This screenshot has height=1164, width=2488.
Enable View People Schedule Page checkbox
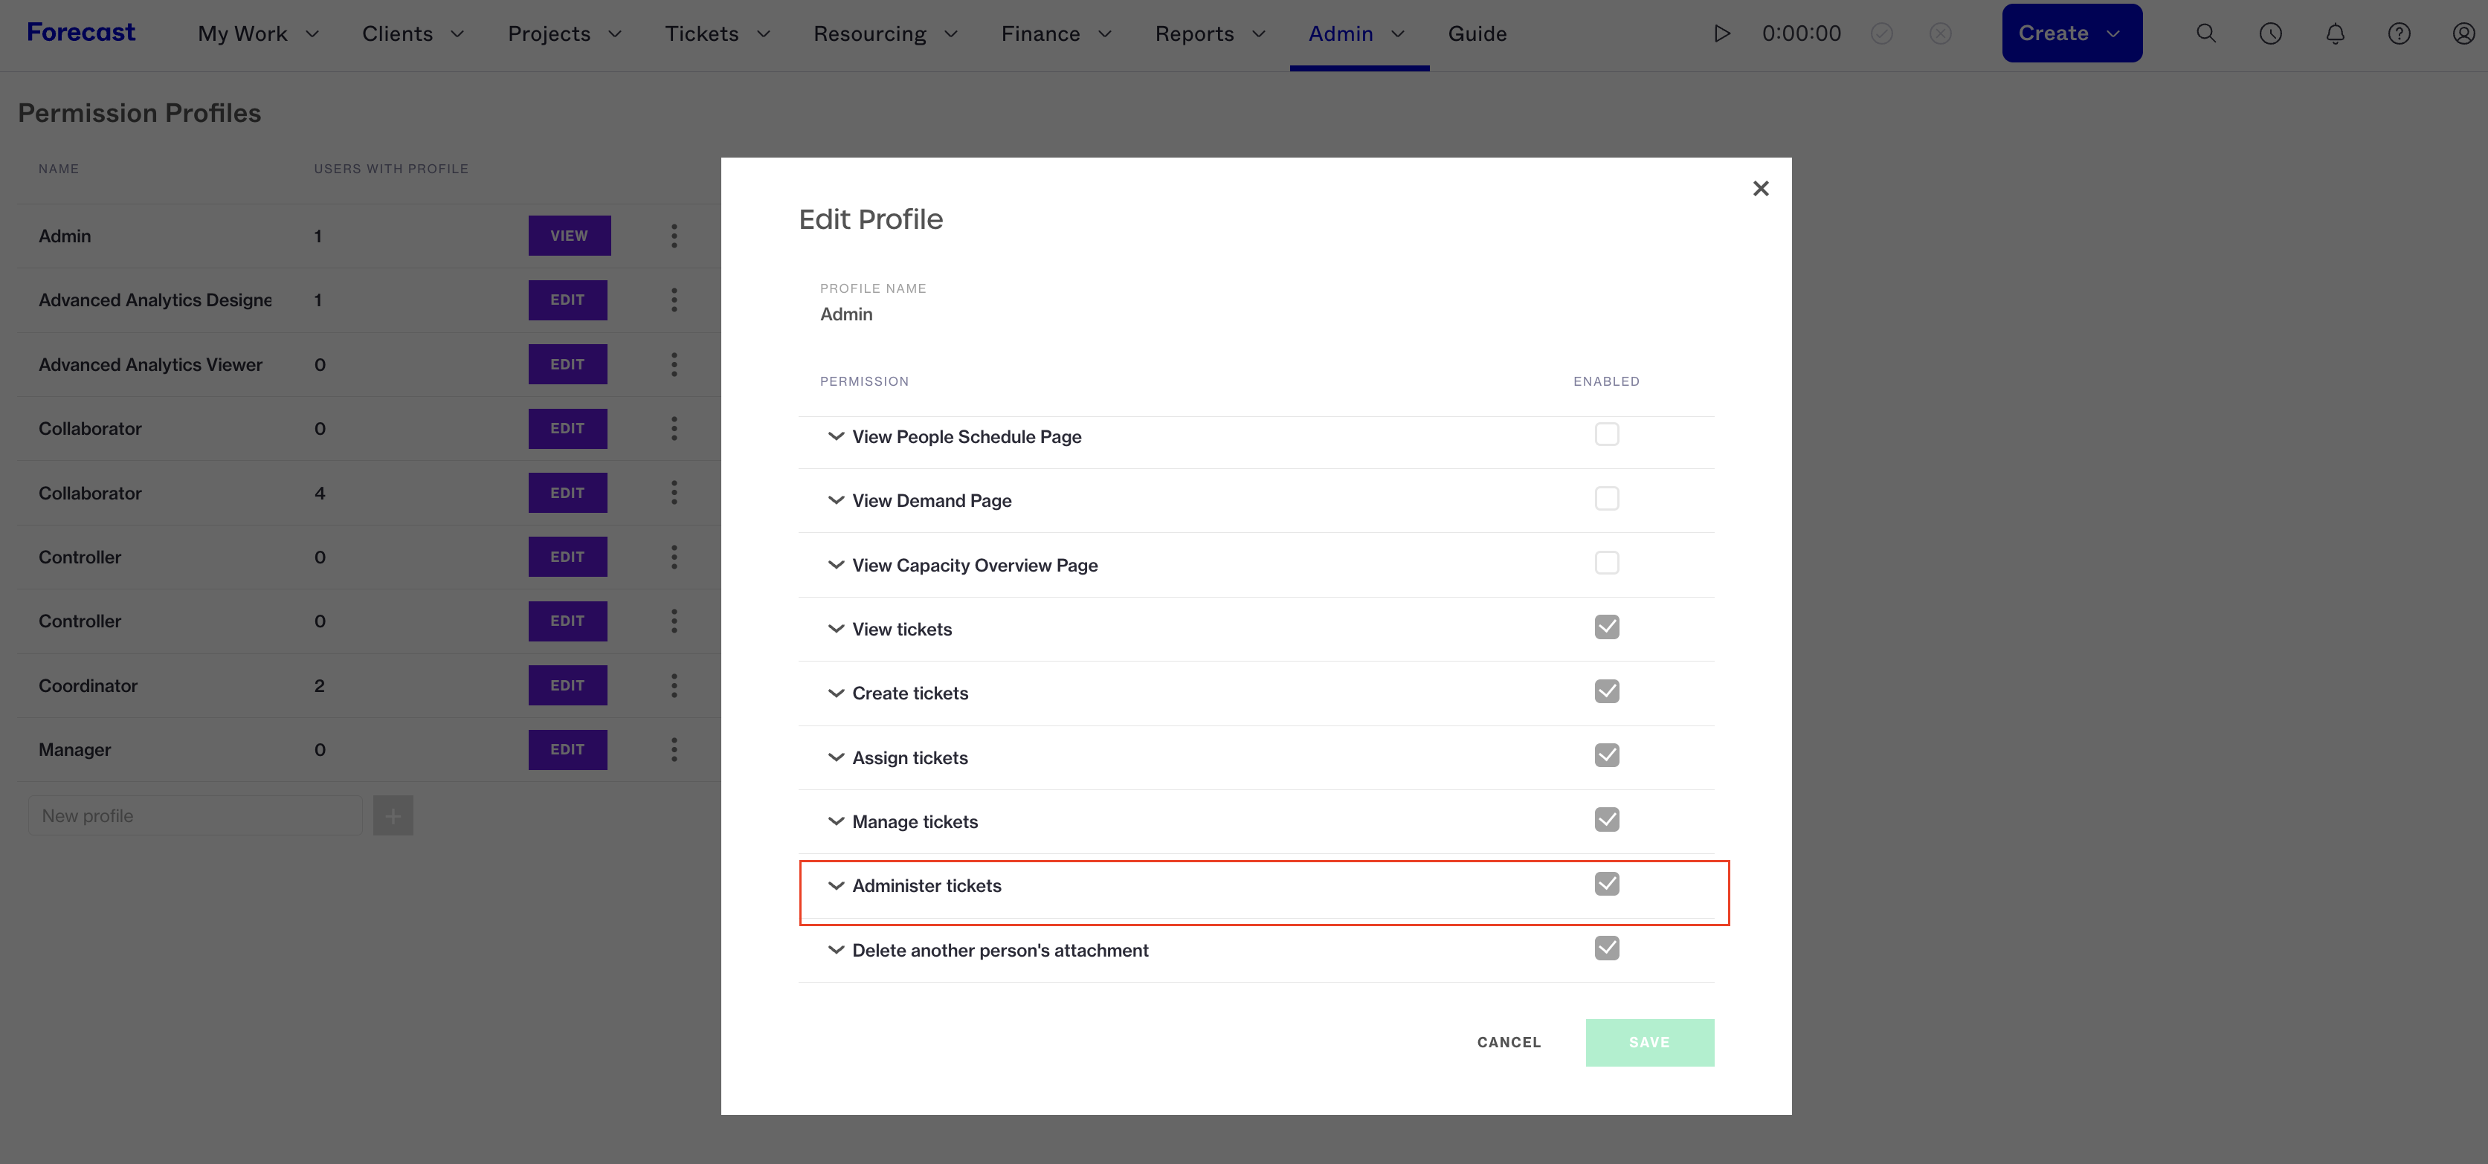point(1606,434)
